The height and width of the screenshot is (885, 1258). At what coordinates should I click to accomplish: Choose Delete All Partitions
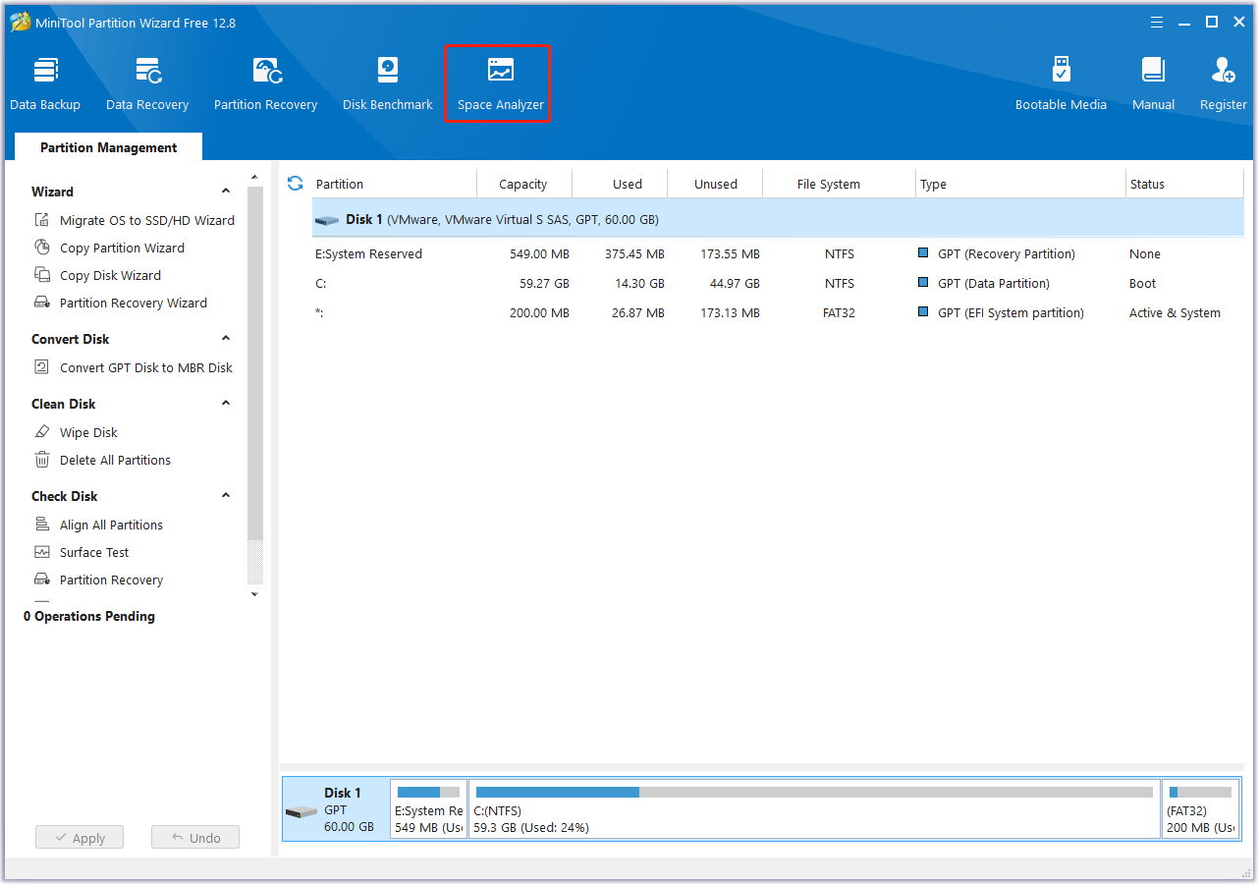pos(115,460)
